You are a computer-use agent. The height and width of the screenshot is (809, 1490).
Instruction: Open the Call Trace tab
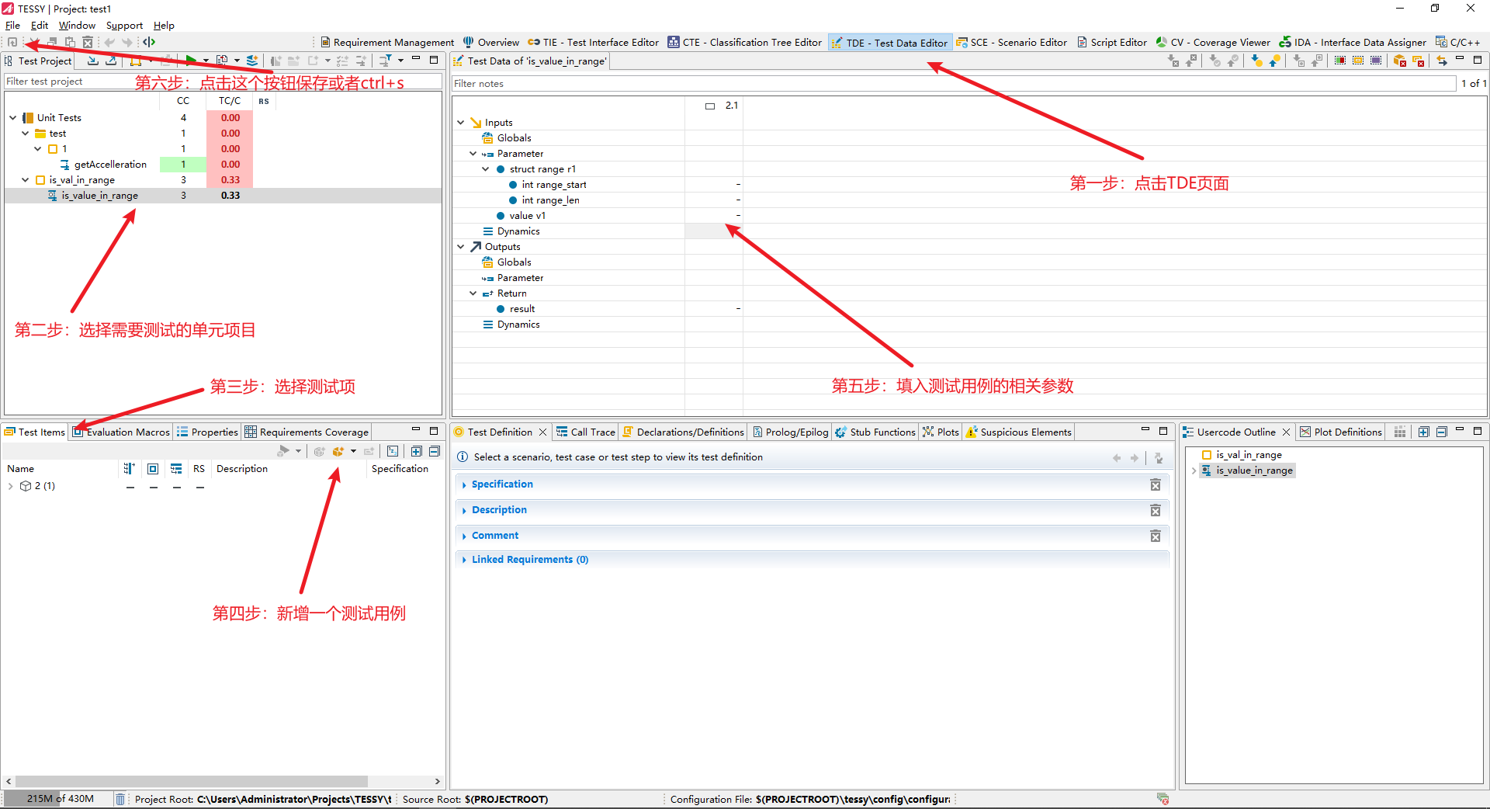pos(586,432)
